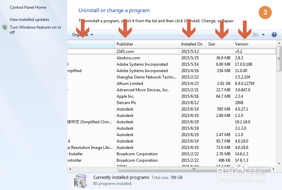Image resolution: width=282 pixels, height=190 pixels.
Task: Click version cell 6.9.0.12759
Action: tap(245, 84)
